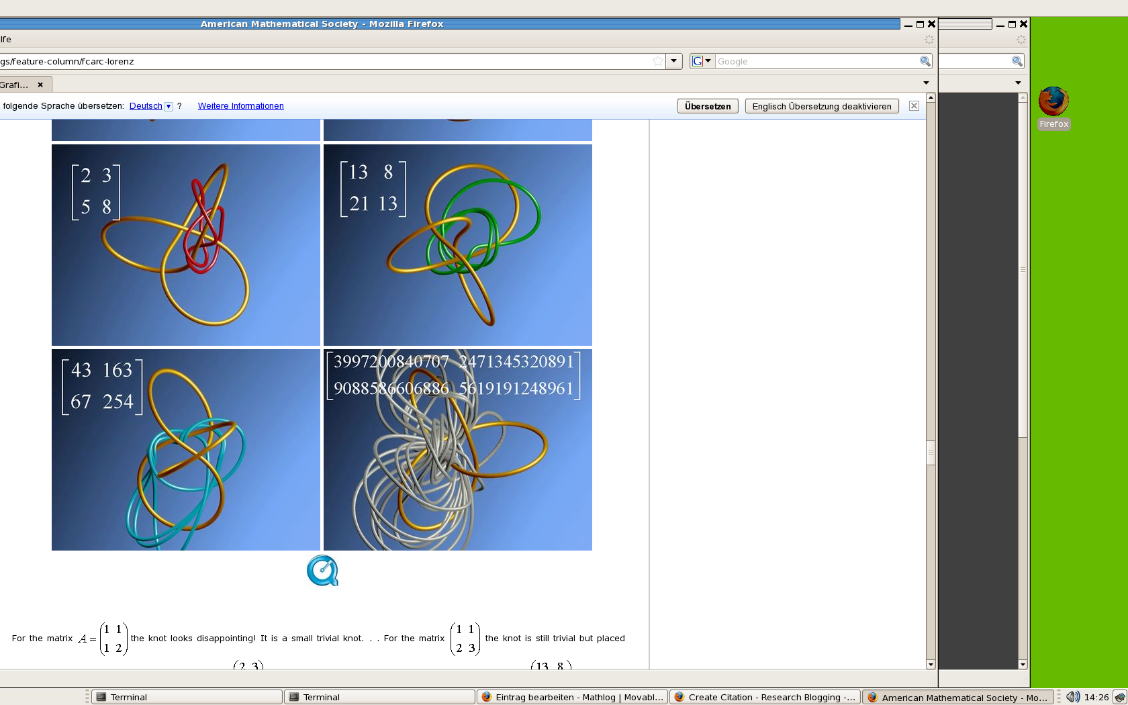Click the teal knot image with matrix 43 163
Viewport: 1128px width, 705px height.
click(x=186, y=450)
